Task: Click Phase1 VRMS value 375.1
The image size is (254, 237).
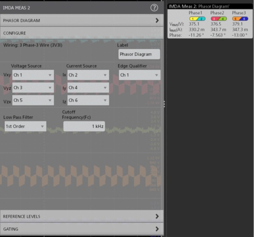Action: (x=194, y=24)
